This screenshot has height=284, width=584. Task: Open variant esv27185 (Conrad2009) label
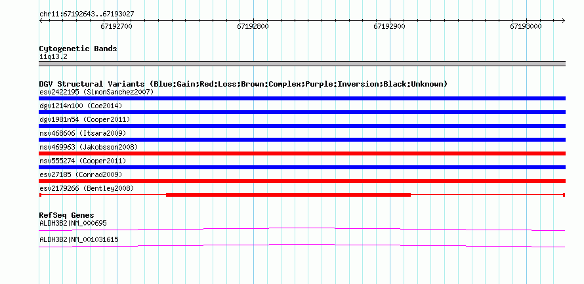pos(81,174)
